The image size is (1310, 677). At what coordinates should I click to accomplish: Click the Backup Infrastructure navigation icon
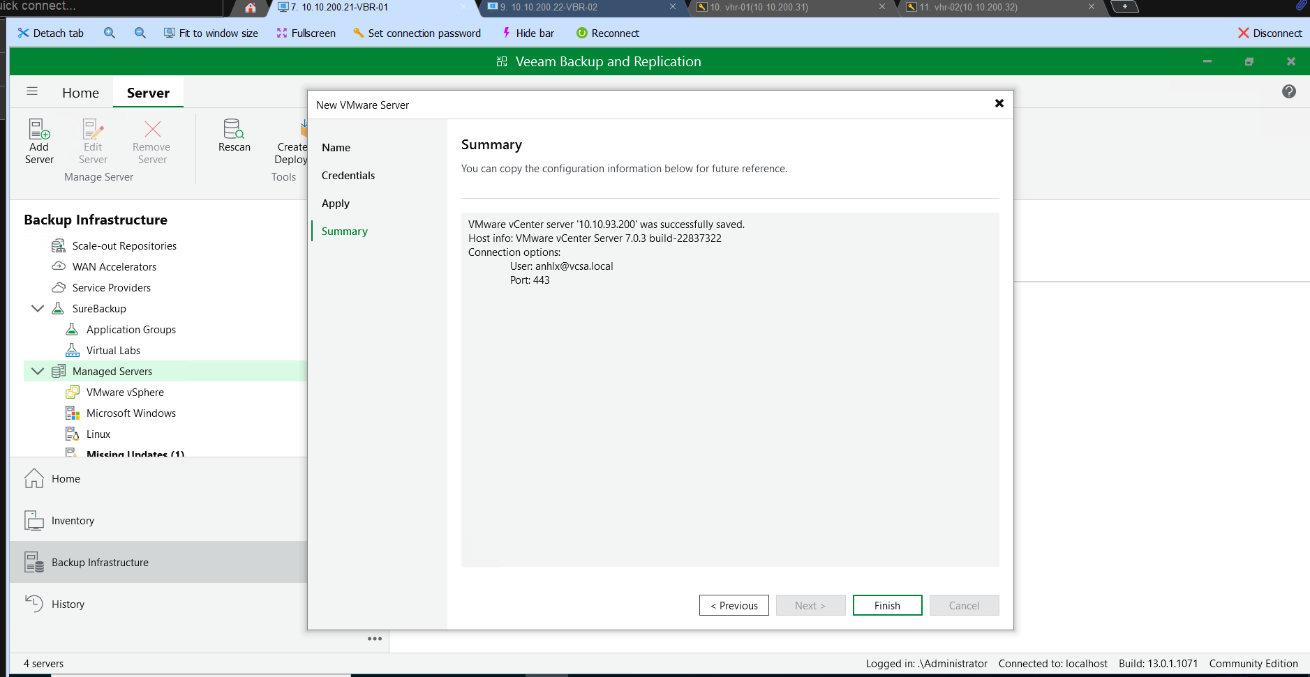pos(34,562)
